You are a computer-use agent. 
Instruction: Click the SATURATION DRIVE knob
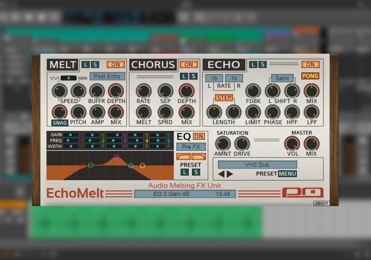point(242,144)
